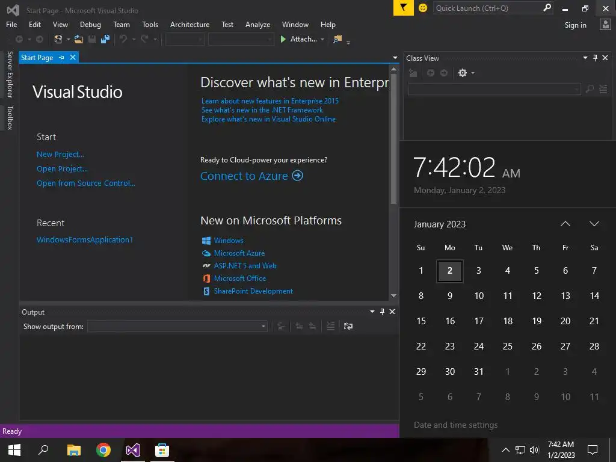Open the Architecture menu
This screenshot has height=462, width=616.
[189, 24]
